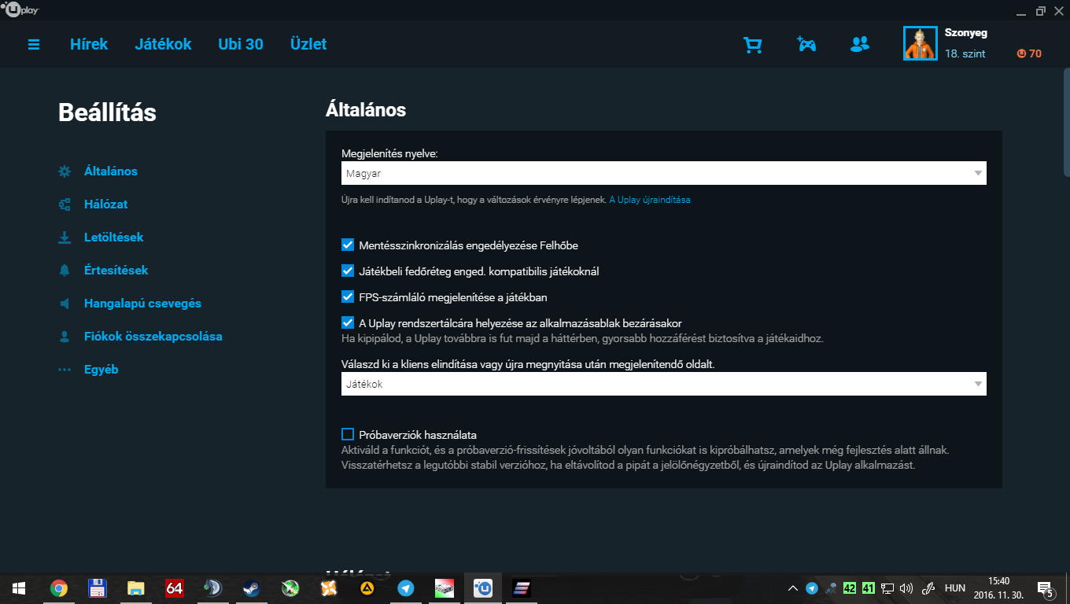Open the orange cross-shaped taskbar app
Screen dimensions: 1070x604
tap(329, 587)
